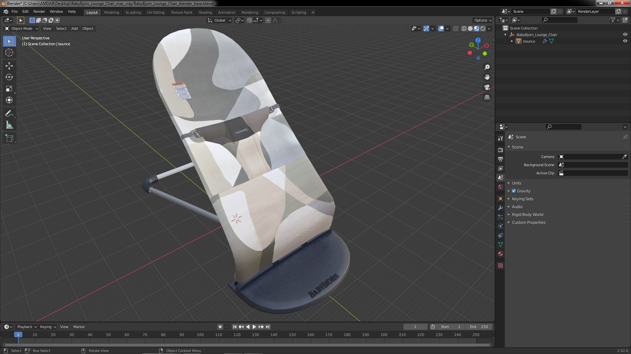
Task: Switch to rendered viewport shading
Action: [483, 29]
